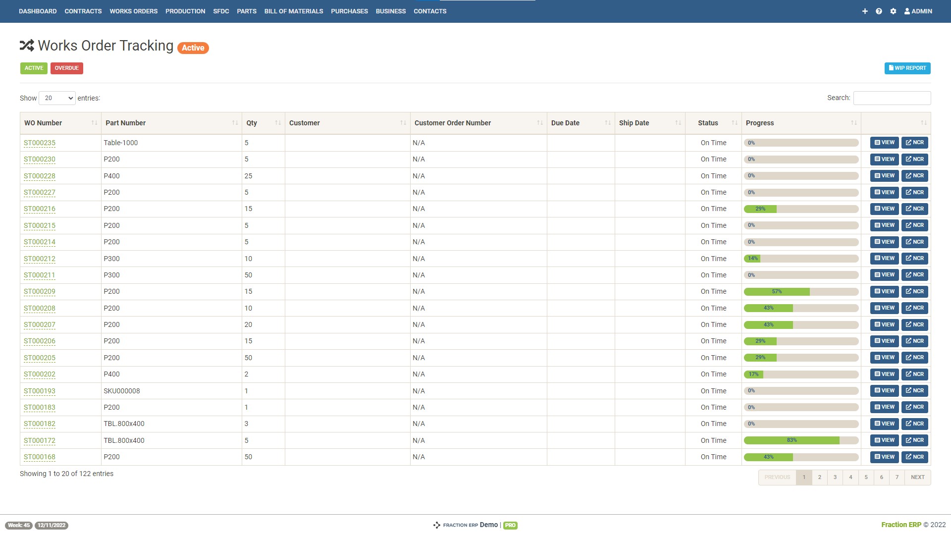951x535 pixels.
Task: Click the ST000193 works order link
Action: (39, 391)
